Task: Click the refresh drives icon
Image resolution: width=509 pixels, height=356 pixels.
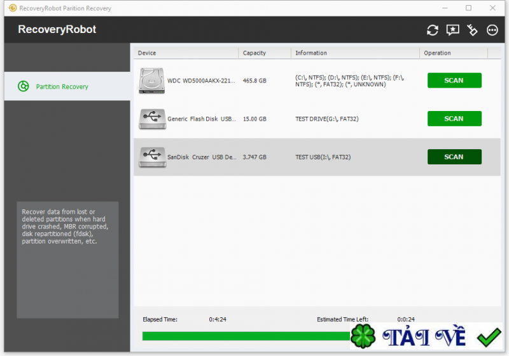Action: [433, 30]
